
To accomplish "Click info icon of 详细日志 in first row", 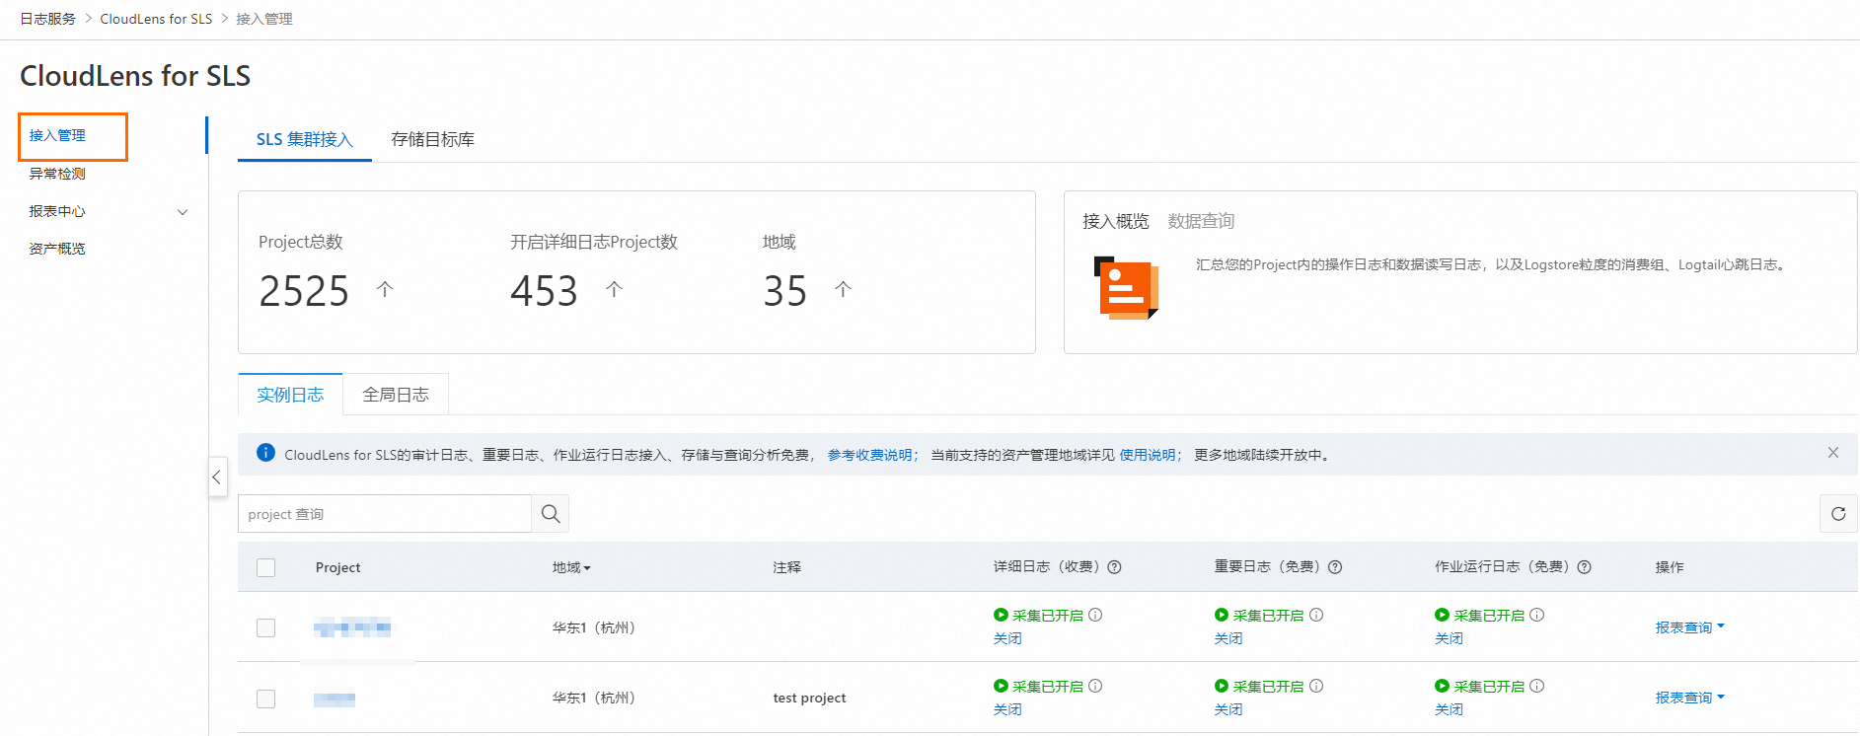I will tap(1095, 615).
